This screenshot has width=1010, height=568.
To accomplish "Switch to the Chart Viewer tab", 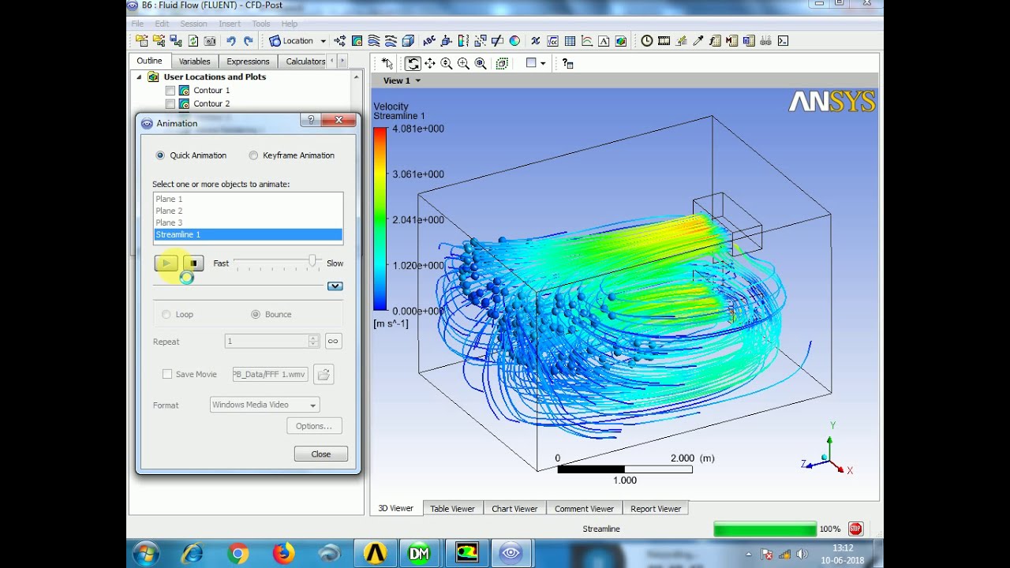I will (514, 509).
